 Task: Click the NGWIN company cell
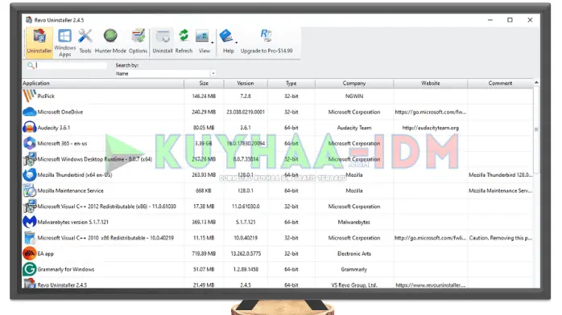coord(354,96)
